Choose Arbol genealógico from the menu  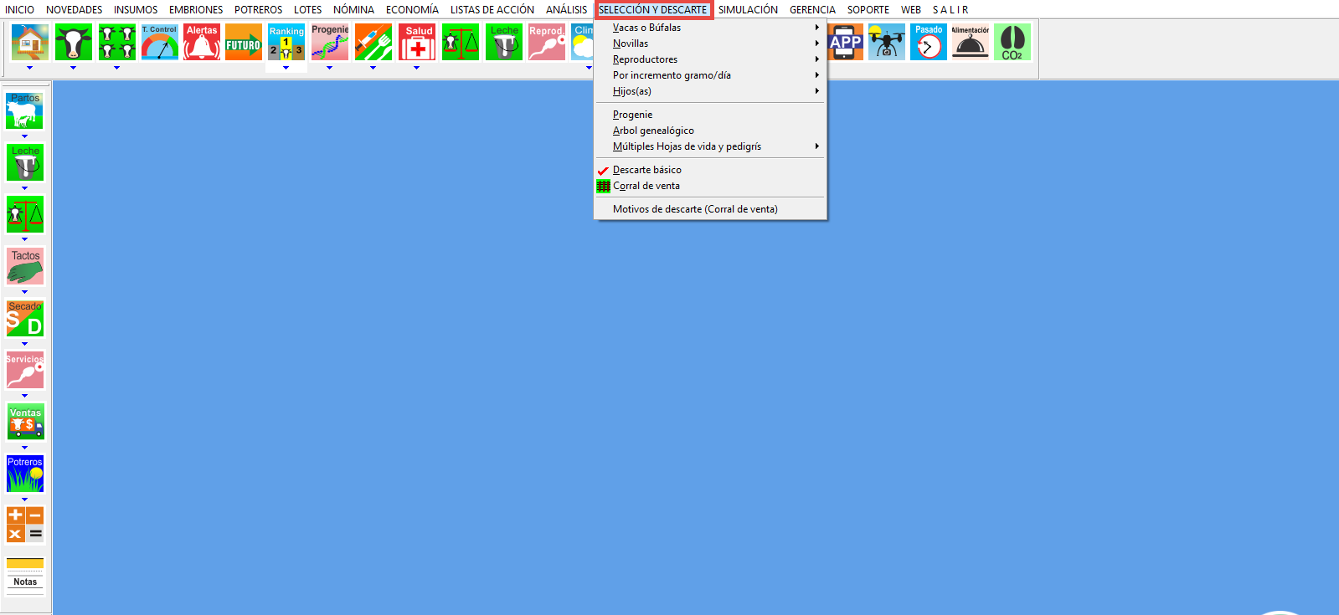(653, 131)
